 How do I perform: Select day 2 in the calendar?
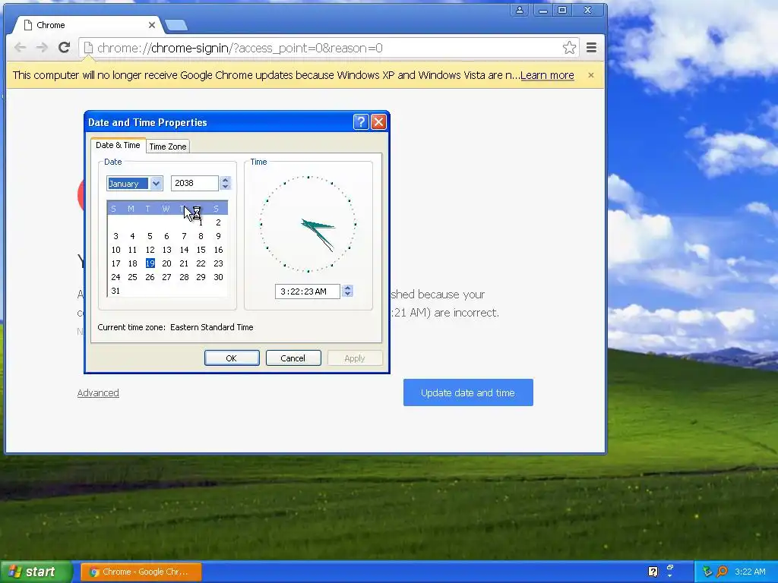pyautogui.click(x=218, y=222)
